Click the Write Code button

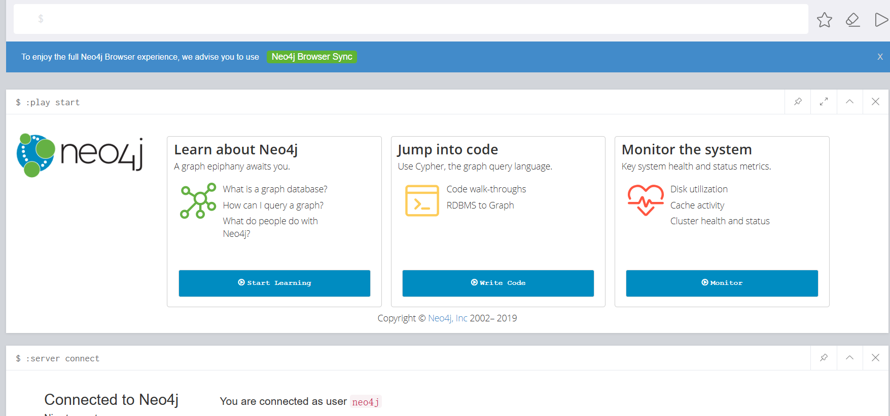coord(498,283)
